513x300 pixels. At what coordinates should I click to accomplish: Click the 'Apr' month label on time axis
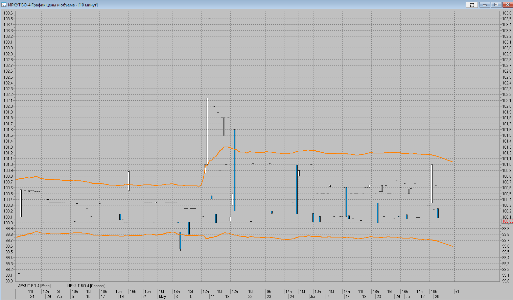pos(60,297)
